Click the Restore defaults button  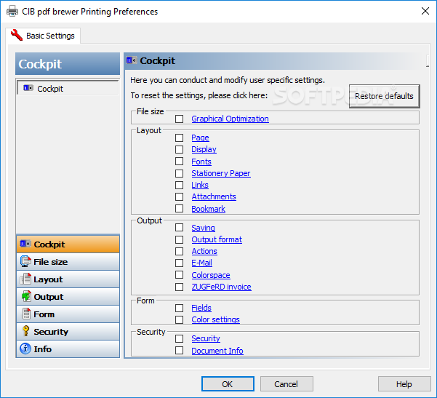(384, 96)
